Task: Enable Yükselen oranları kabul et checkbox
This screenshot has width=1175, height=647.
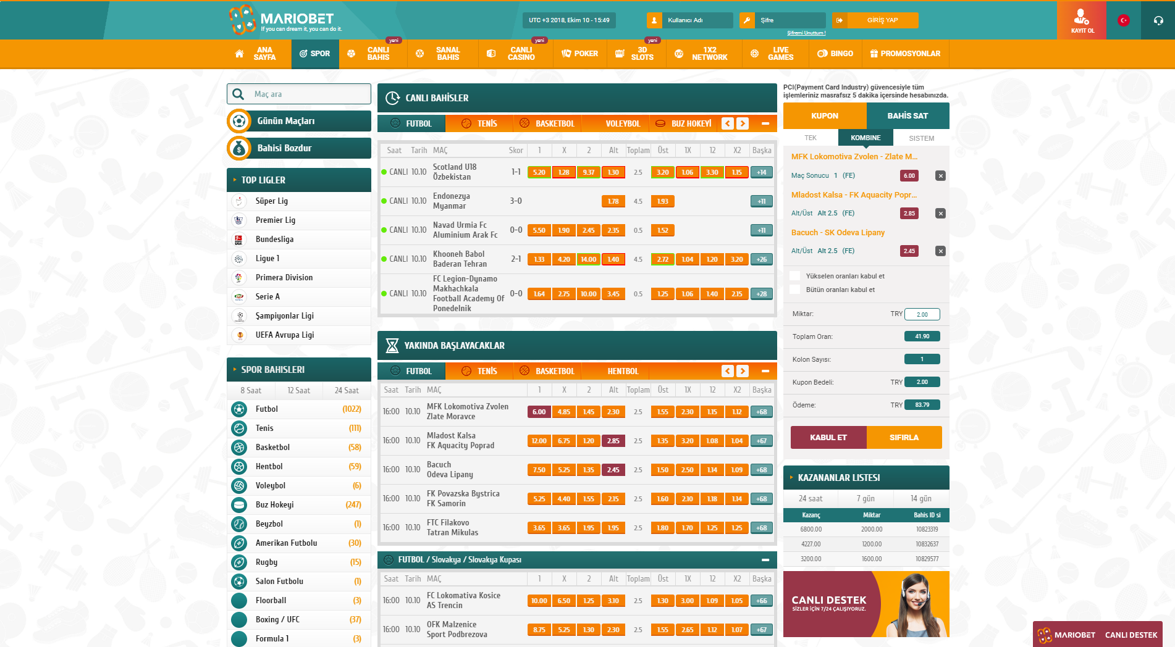Action: coord(795,276)
